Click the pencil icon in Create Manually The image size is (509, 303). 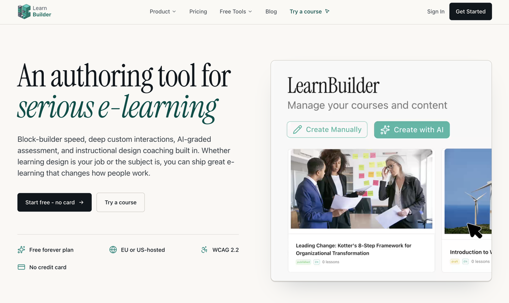click(x=297, y=130)
